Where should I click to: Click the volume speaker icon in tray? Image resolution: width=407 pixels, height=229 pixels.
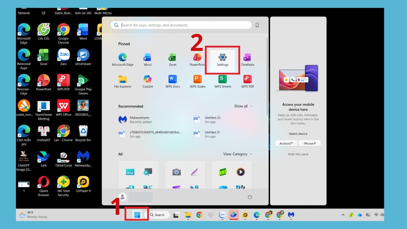(x=382, y=215)
